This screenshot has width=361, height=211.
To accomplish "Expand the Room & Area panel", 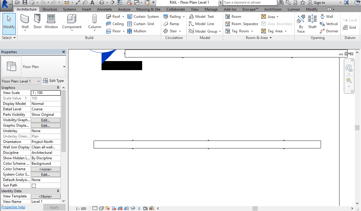I will pyautogui.click(x=270, y=38).
